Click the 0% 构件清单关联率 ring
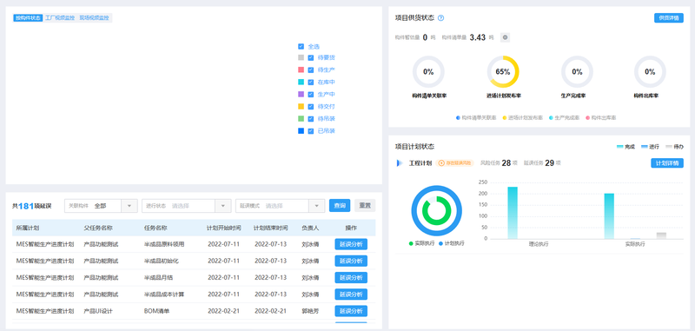The image size is (695, 331). [428, 72]
